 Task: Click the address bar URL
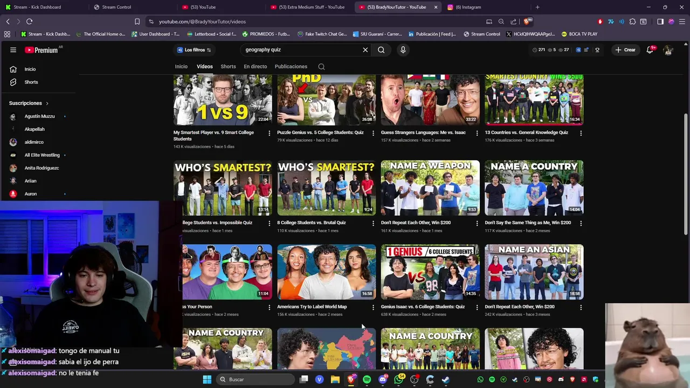pyautogui.click(x=202, y=22)
